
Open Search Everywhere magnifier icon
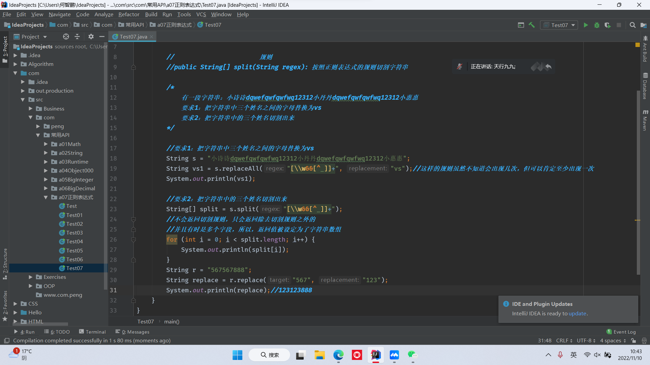pos(632,25)
